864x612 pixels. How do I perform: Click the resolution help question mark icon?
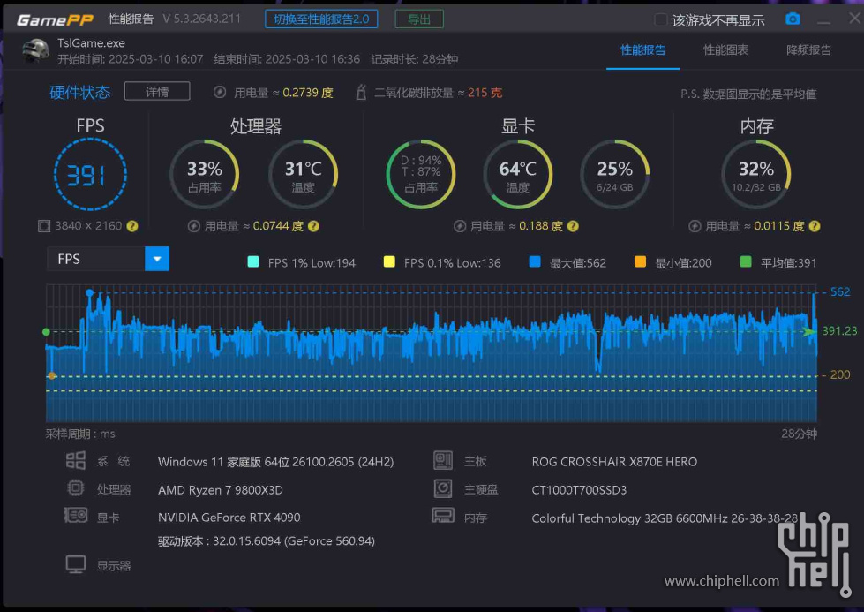(x=132, y=226)
